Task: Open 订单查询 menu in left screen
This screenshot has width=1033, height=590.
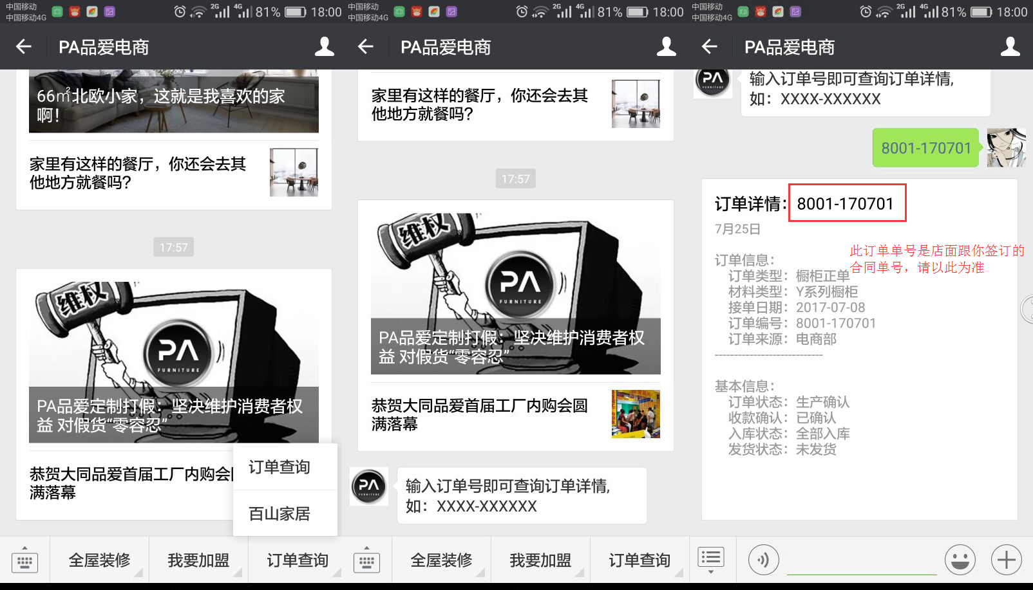Action: (298, 560)
